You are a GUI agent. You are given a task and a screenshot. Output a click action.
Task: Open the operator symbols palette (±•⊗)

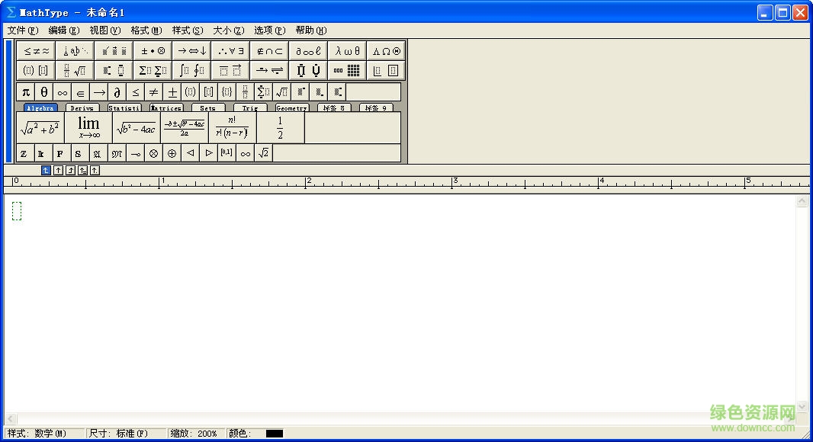[x=153, y=51]
